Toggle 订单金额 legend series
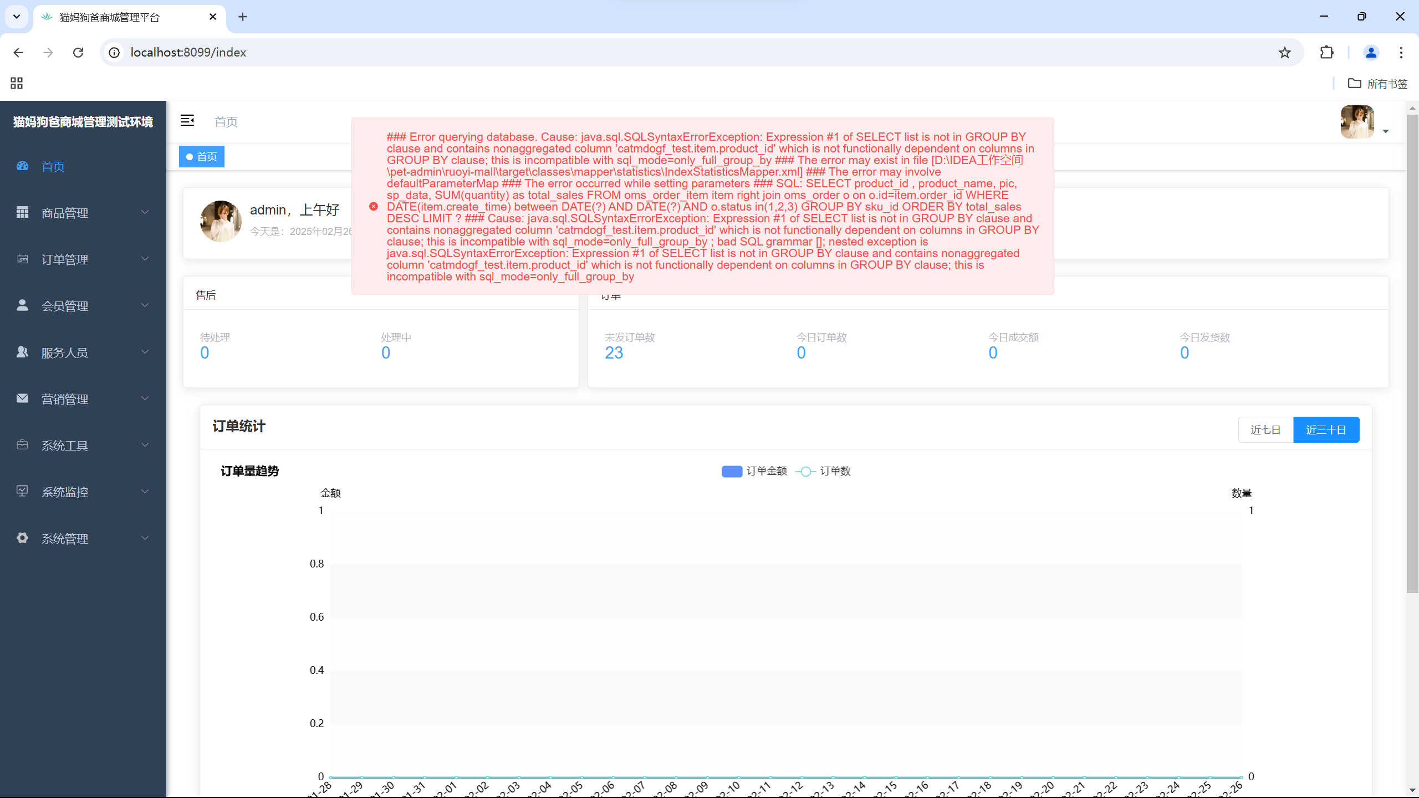 pos(754,471)
